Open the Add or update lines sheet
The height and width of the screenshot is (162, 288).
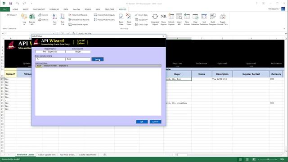coord(47,155)
